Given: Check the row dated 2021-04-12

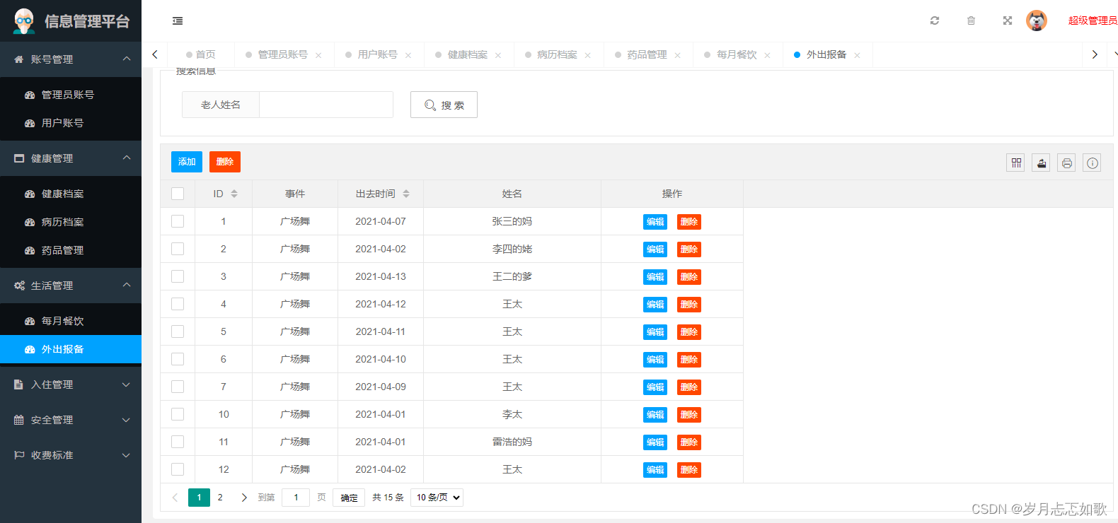Looking at the screenshot, I should (178, 304).
